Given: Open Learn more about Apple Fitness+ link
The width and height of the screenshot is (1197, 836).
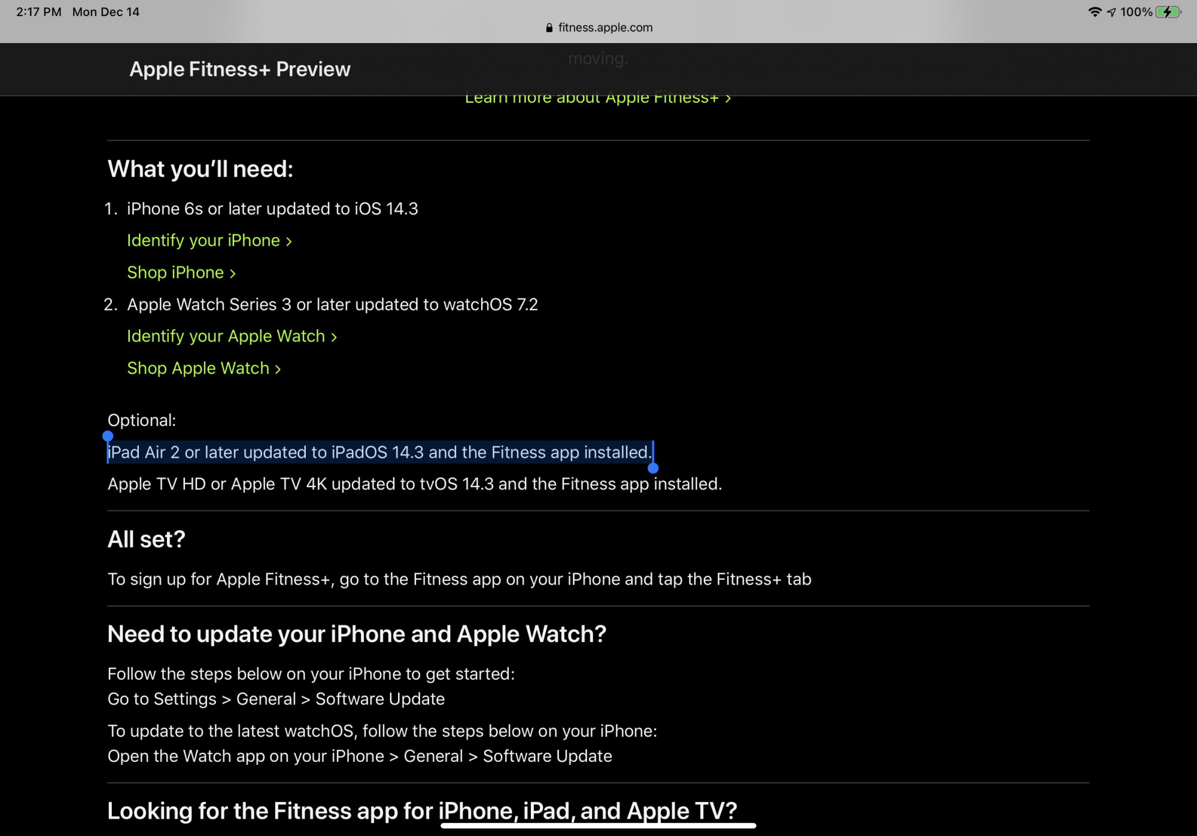Looking at the screenshot, I should (x=597, y=99).
